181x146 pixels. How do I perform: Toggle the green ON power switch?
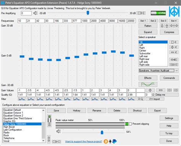[x=158, y=13]
